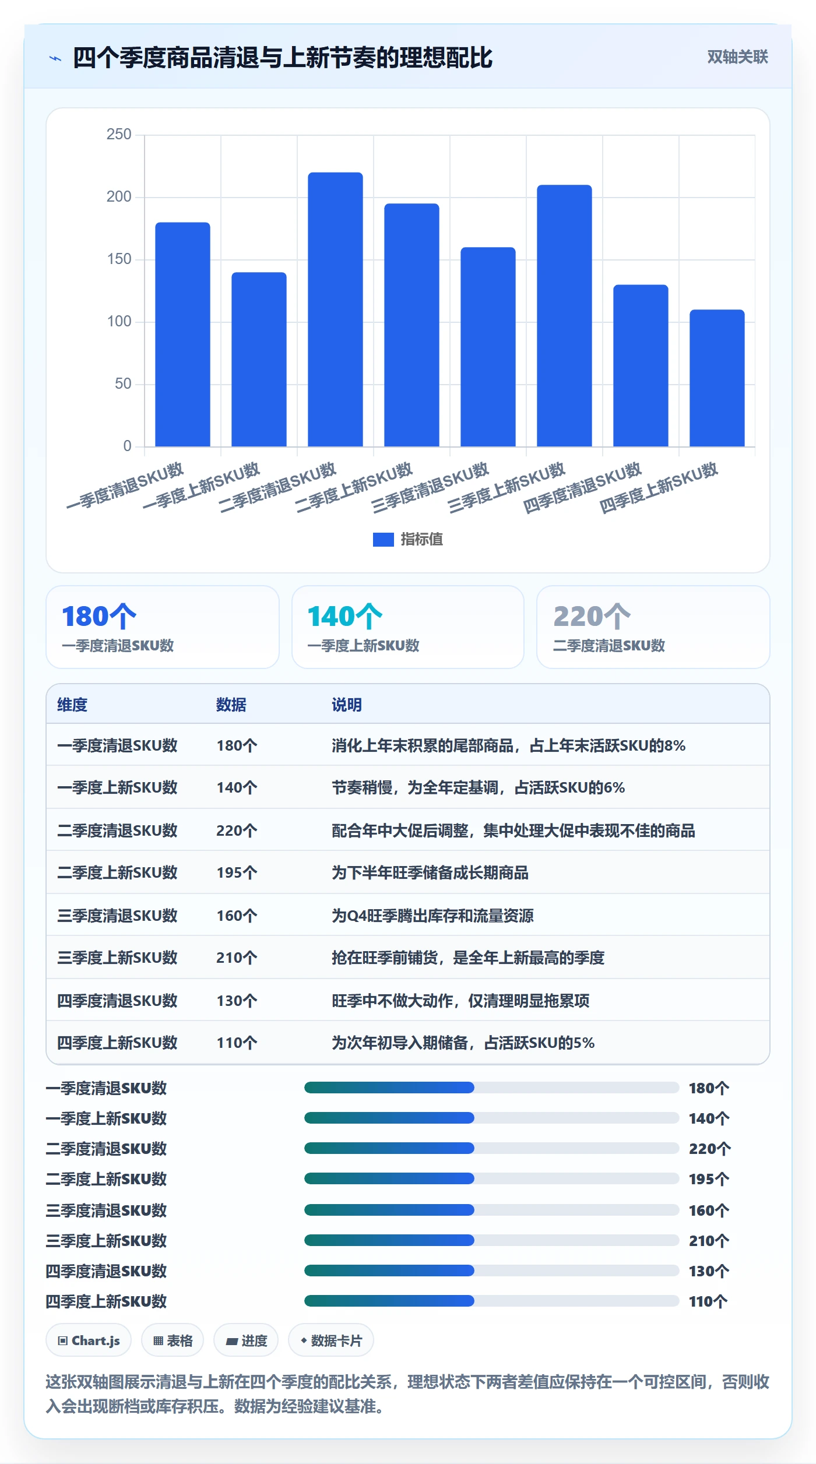
Task: Click the 二季度上新SKU数 chart bar
Action: click(x=411, y=325)
